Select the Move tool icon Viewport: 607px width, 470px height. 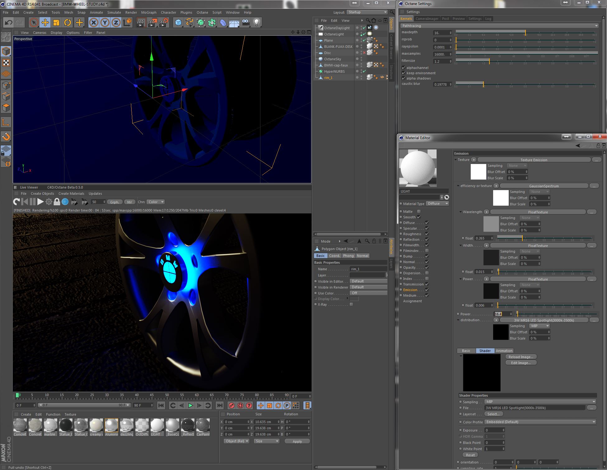45,22
